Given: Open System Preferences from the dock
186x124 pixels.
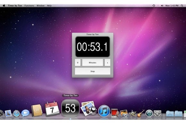Looking at the screenshot, I should tap(157, 113).
